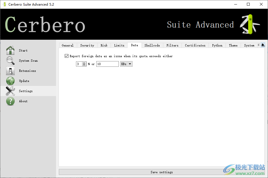Open the Start page house icon
The height and width of the screenshot is (178, 268).
coord(10,50)
